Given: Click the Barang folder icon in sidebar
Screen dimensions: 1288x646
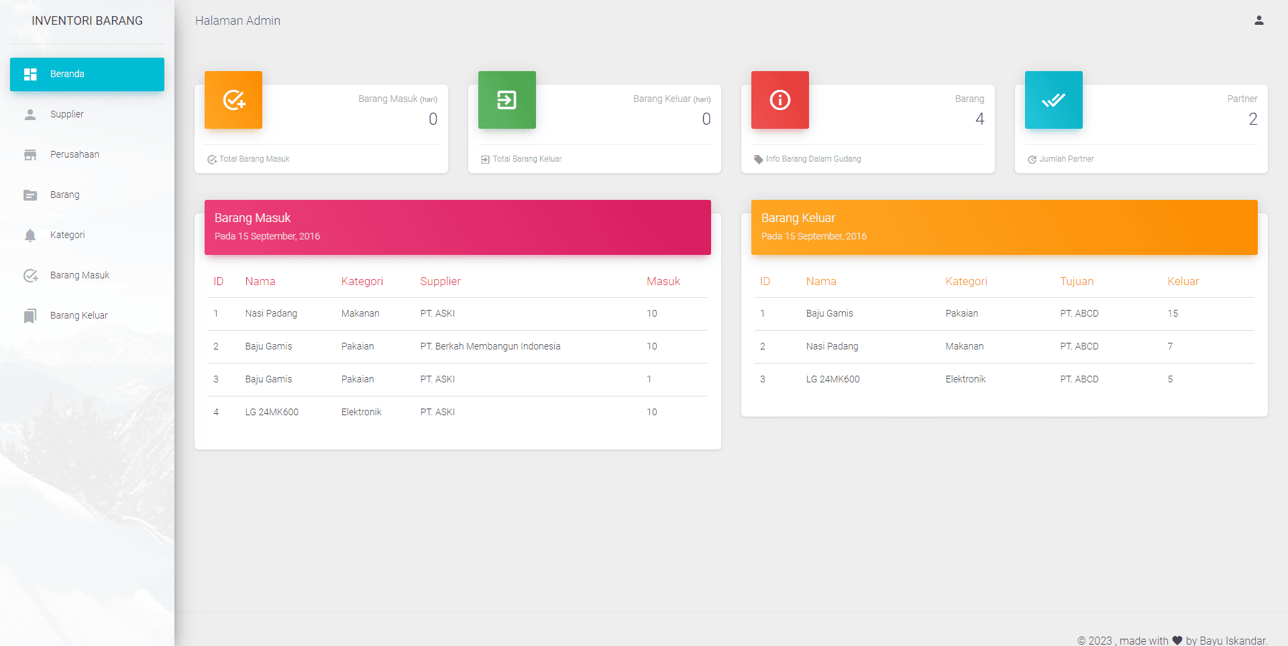Looking at the screenshot, I should [30, 195].
